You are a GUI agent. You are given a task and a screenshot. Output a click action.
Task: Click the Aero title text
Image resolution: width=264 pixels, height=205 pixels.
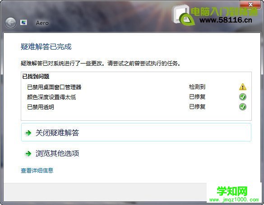click(x=42, y=23)
